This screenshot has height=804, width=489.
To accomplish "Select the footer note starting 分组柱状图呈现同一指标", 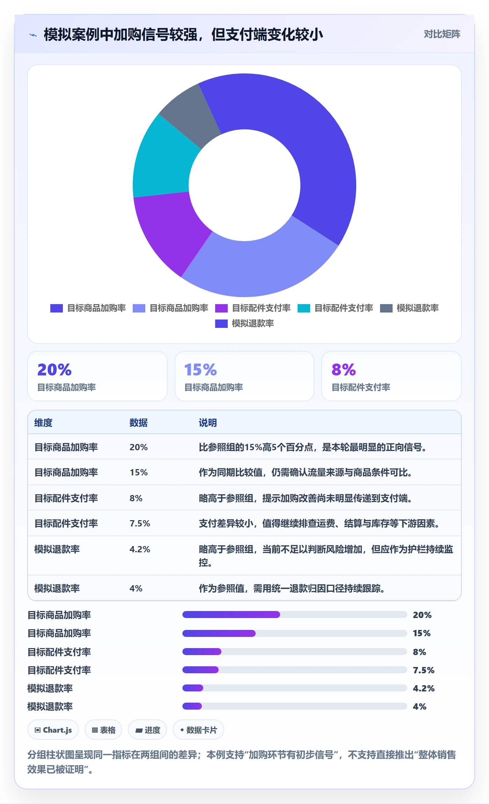I will click(242, 762).
